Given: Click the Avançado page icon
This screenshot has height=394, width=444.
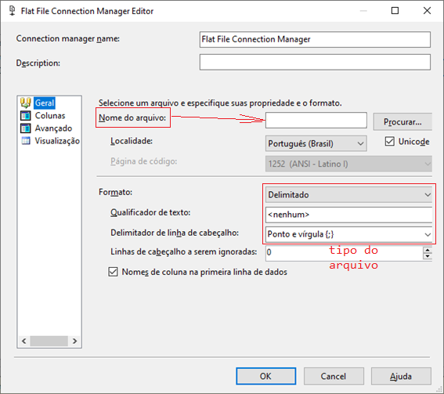Looking at the screenshot, I should [x=26, y=128].
